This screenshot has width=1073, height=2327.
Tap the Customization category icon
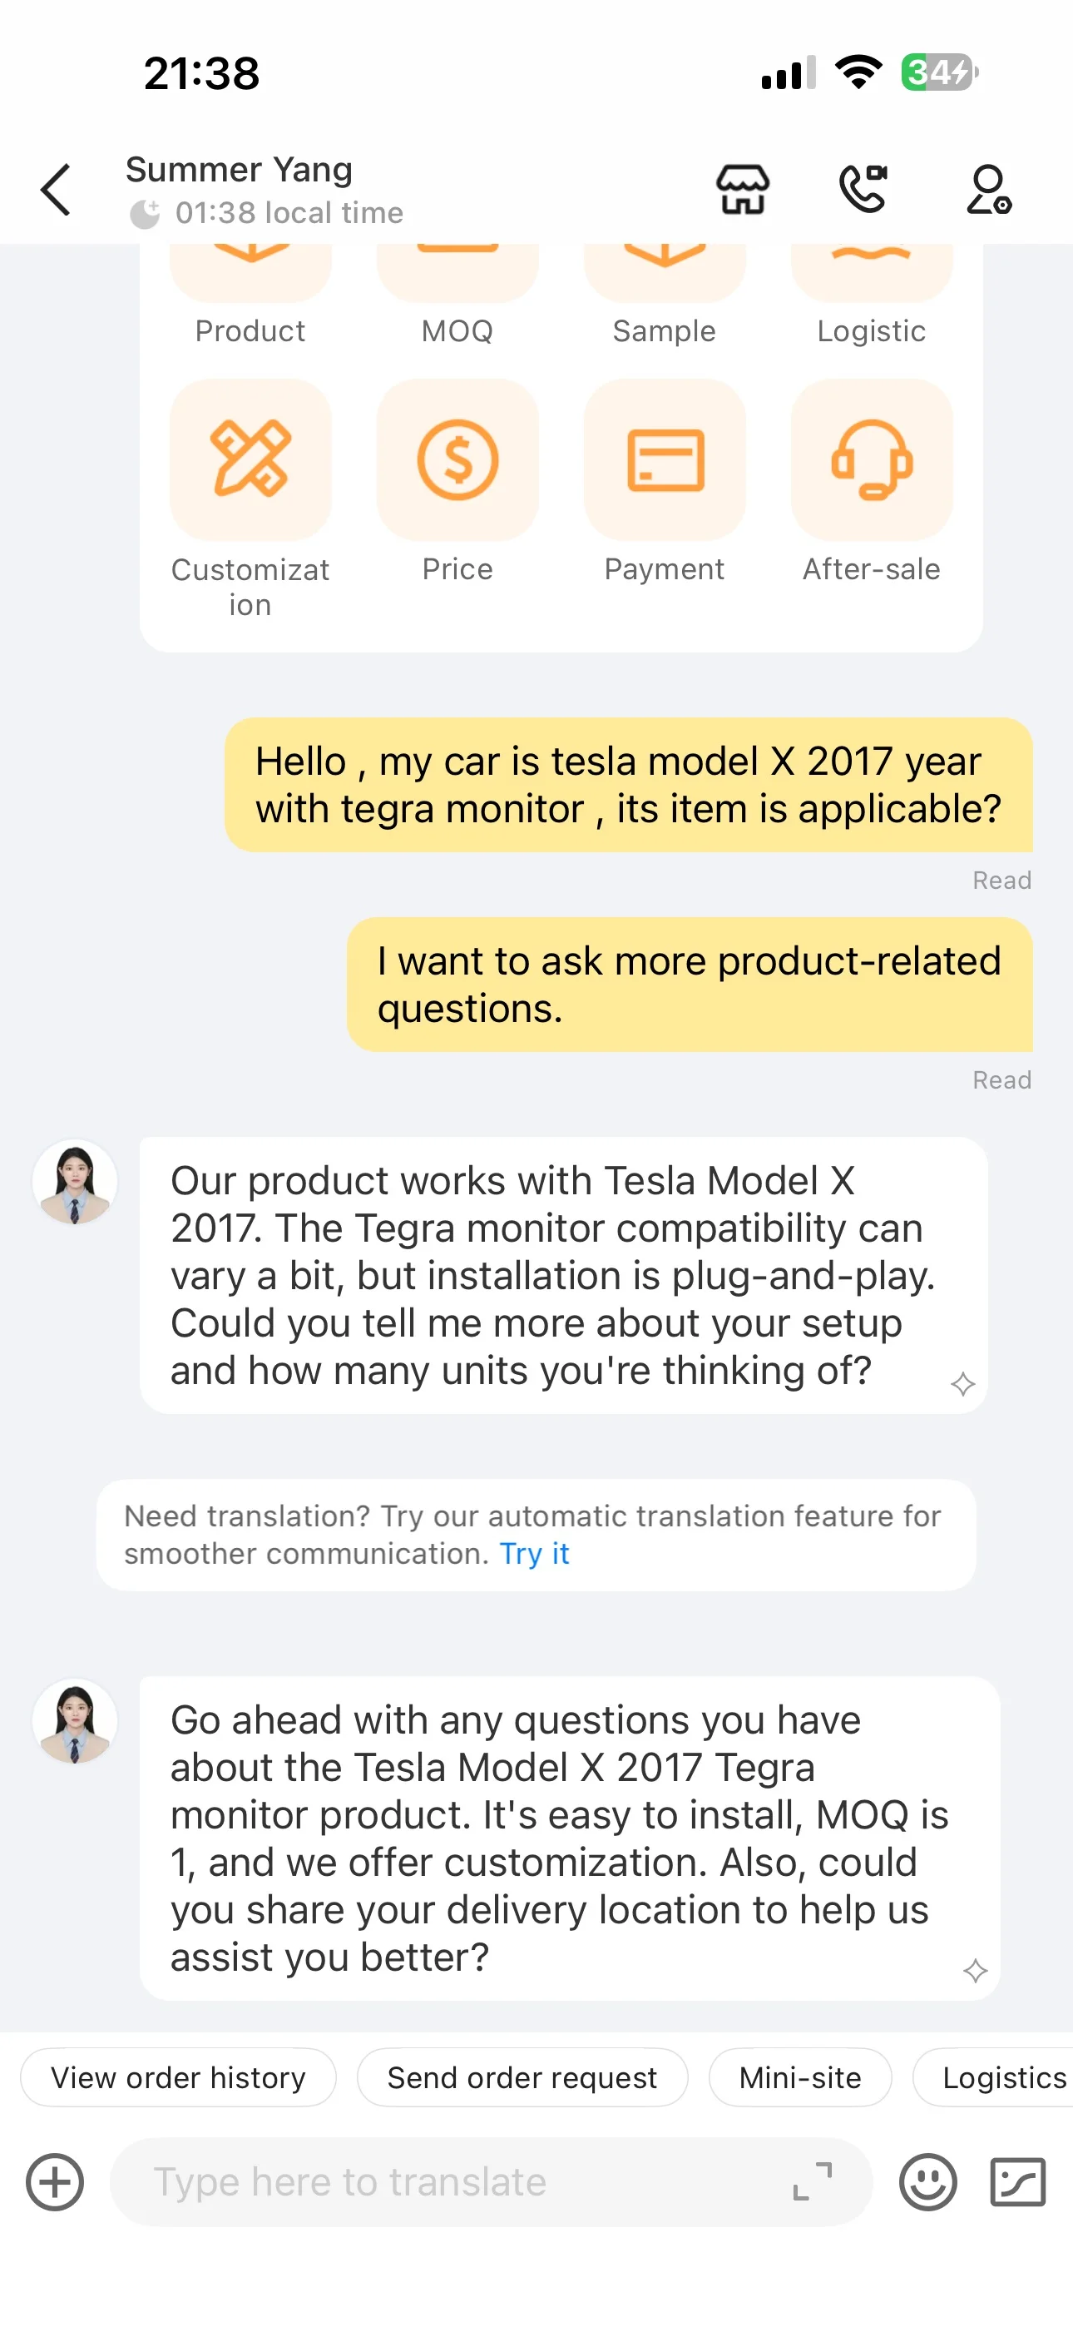pos(250,461)
